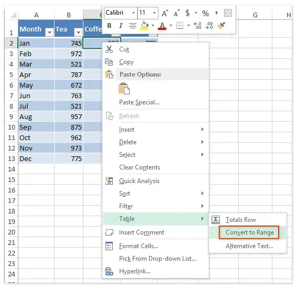Click the yellow fill color bucket

(144, 26)
